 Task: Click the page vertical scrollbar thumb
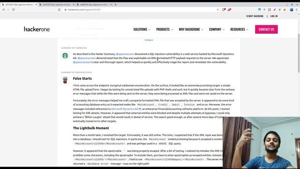(299, 53)
